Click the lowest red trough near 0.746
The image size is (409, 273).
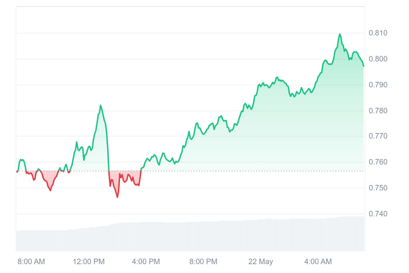tap(117, 197)
